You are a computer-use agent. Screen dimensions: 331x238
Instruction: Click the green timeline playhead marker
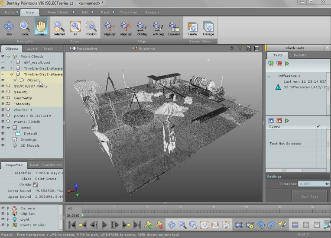click(x=83, y=215)
